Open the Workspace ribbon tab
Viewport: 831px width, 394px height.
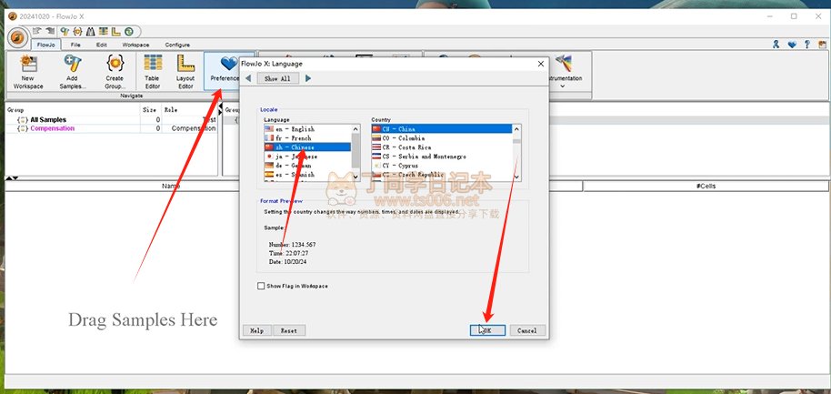(x=135, y=45)
